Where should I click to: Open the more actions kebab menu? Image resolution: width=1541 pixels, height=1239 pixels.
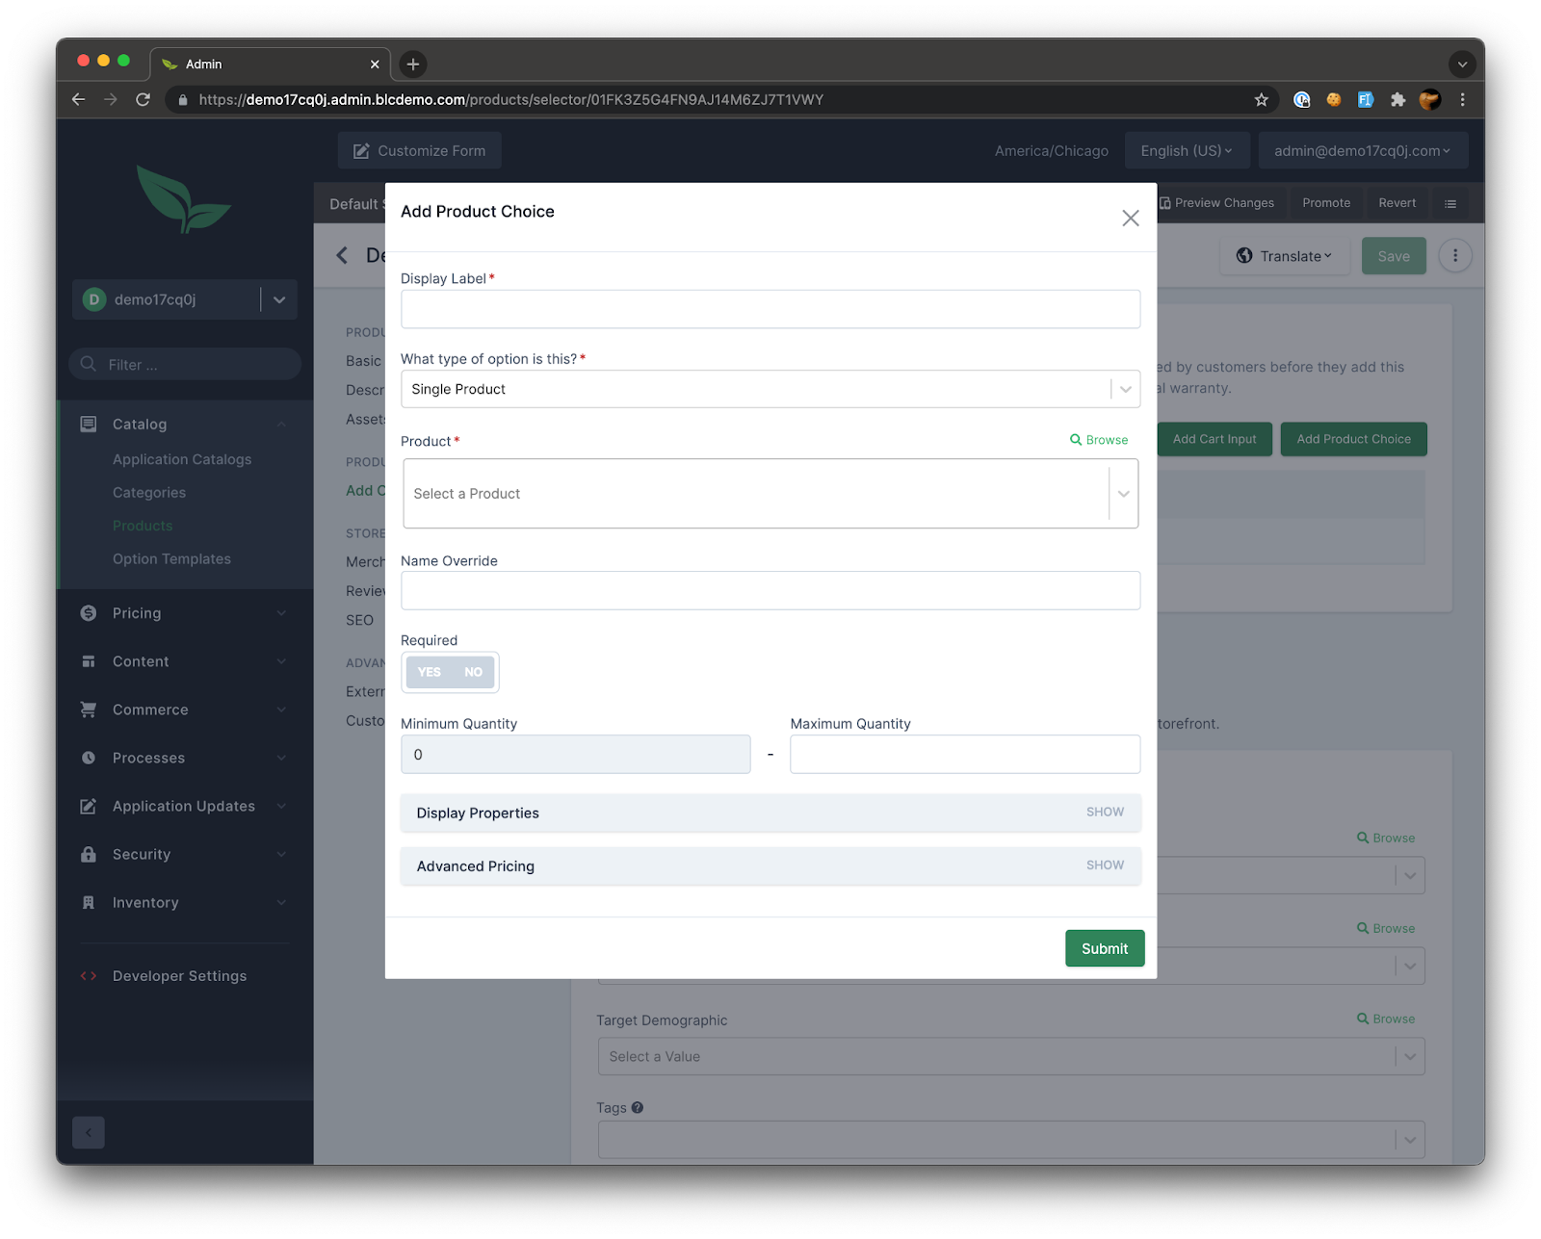[1455, 256]
